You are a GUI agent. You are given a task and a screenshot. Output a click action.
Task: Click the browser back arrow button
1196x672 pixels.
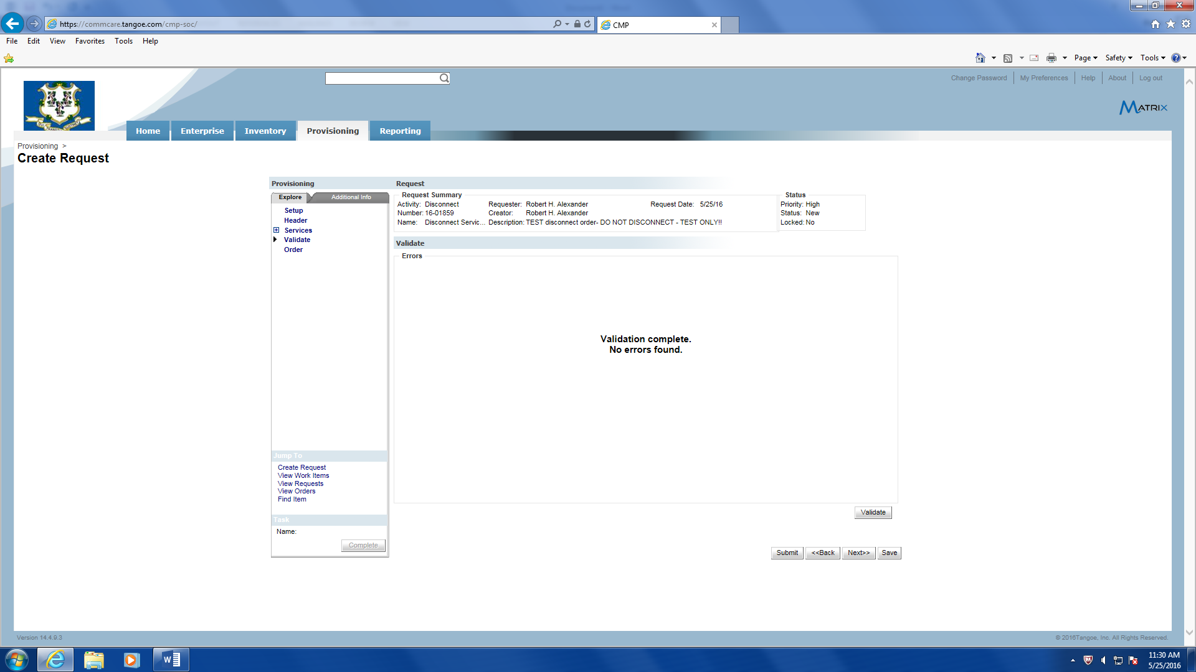coord(12,24)
